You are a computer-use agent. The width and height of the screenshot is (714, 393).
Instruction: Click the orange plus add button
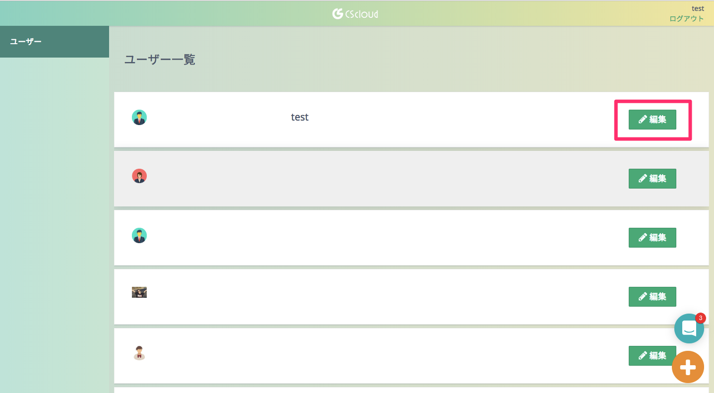coord(688,367)
